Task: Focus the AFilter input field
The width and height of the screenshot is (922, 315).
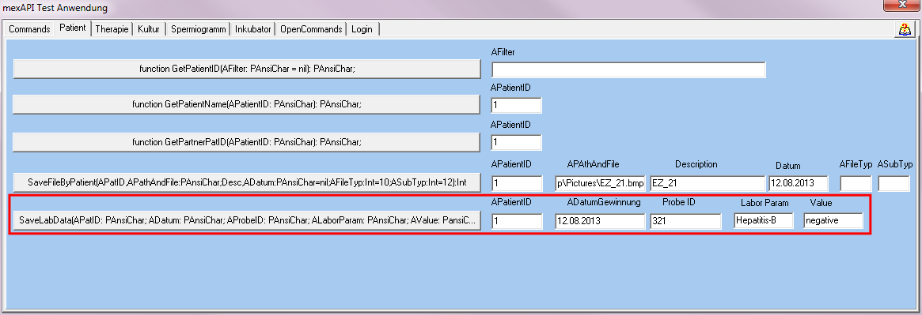Action: 628,69
